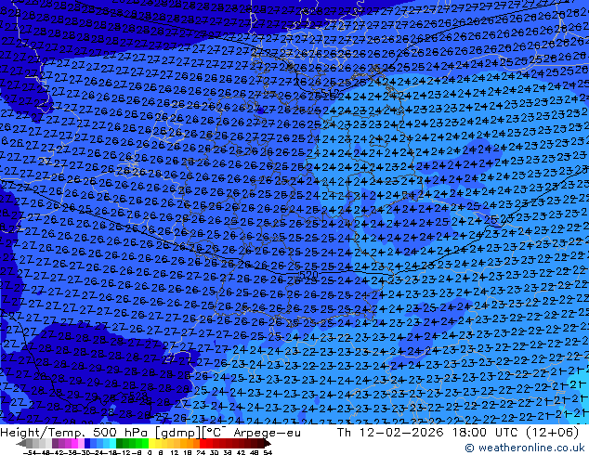Click the '54' maximum value on legend scale
Screen dimensions: 589x455
pyautogui.click(x=268, y=452)
